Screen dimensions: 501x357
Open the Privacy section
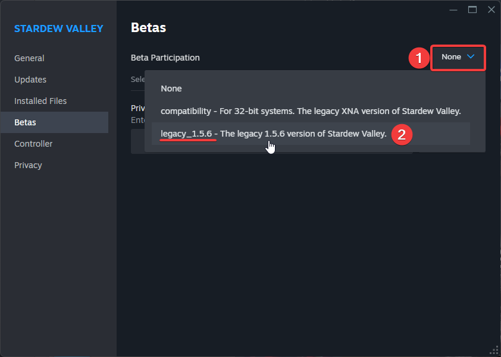pos(28,165)
